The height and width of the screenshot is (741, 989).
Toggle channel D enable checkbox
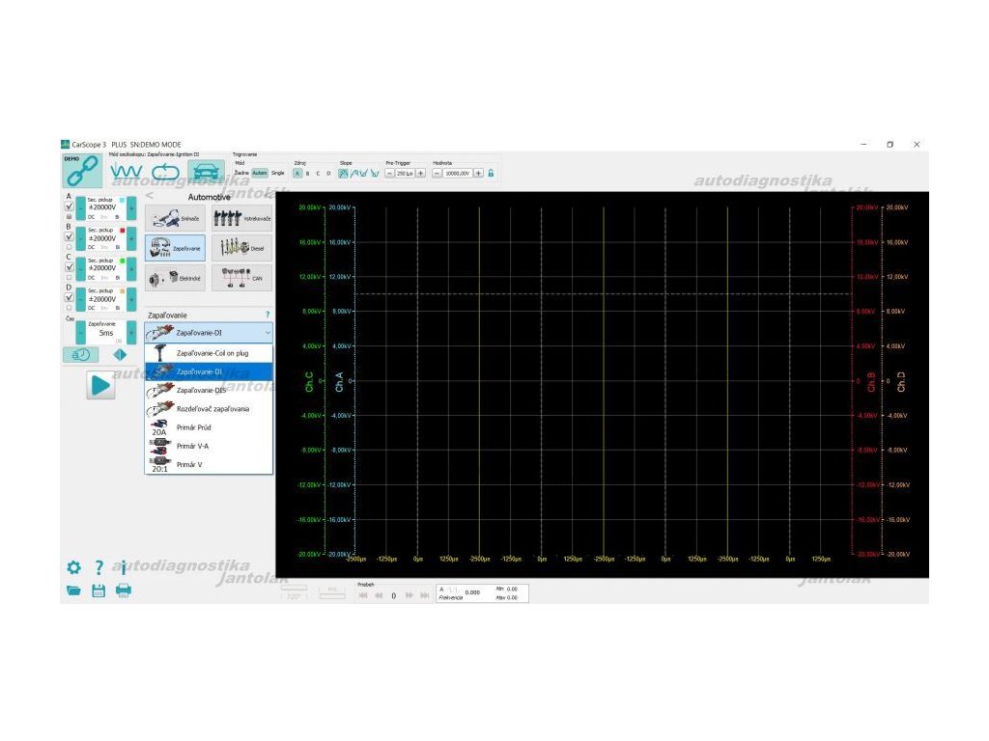coord(70,297)
